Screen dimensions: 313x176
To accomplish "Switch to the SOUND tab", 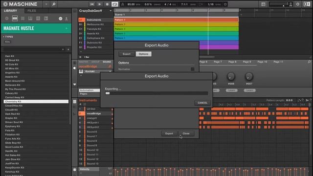I will click(107, 62).
